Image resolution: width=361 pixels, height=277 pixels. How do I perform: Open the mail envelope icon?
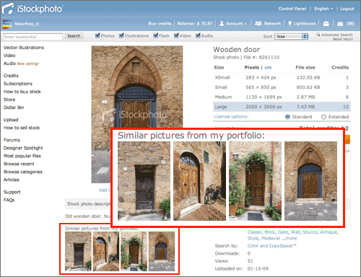click(x=340, y=24)
